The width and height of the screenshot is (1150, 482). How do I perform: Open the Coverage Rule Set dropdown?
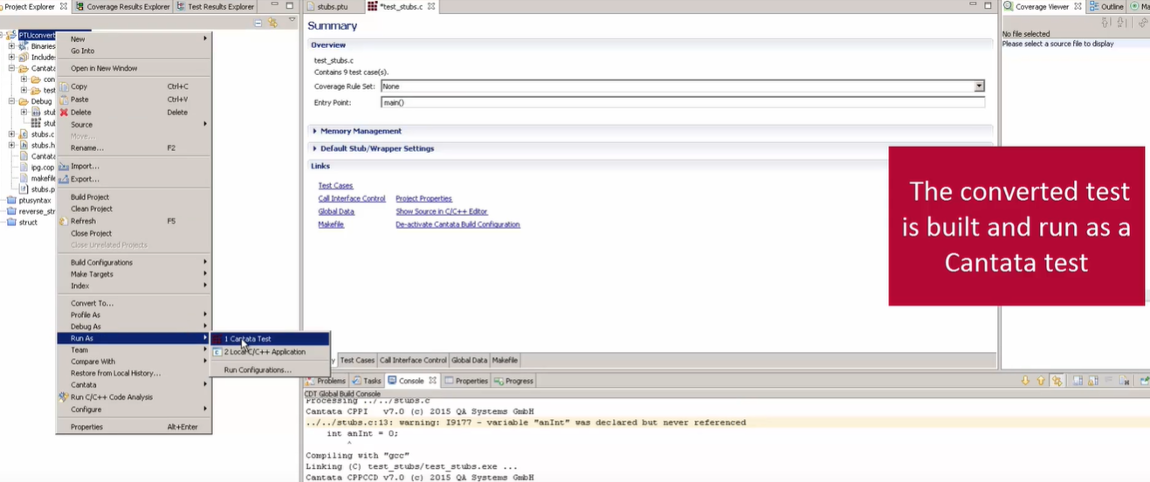979,86
